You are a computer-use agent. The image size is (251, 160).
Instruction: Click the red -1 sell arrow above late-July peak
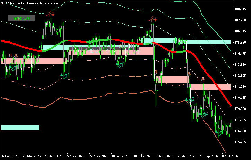pyautogui.click(x=154, y=19)
